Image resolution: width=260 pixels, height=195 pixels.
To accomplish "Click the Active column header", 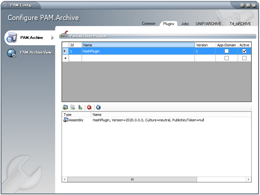I will [x=245, y=45].
